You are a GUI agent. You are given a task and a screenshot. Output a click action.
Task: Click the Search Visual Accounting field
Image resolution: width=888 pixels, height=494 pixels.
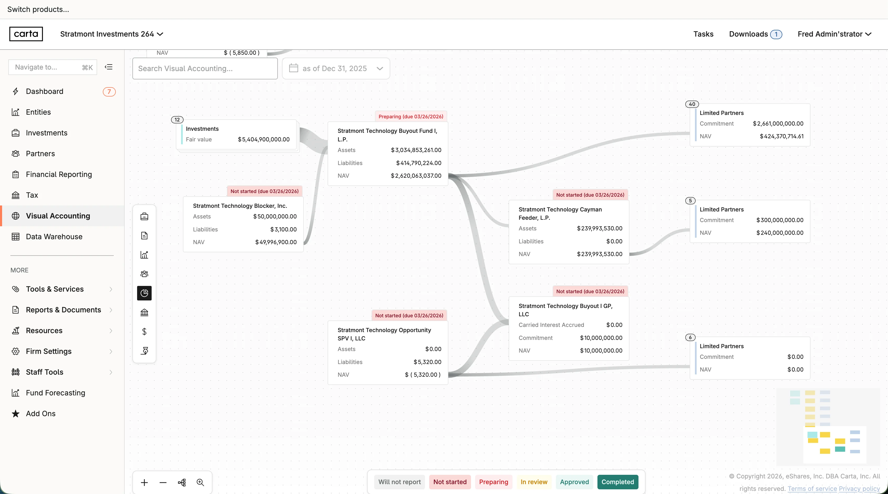205,68
